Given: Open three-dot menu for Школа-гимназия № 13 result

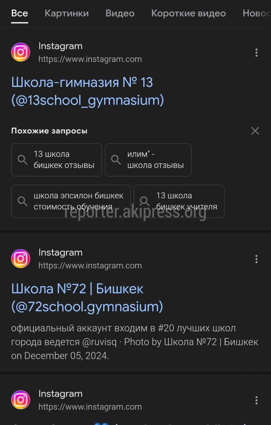Looking at the screenshot, I should coord(256,53).
